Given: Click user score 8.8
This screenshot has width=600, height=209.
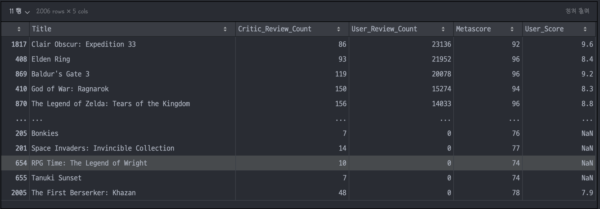Looking at the screenshot, I should coord(587,104).
